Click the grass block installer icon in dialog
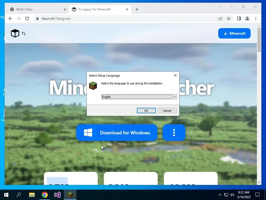The width and height of the screenshot is (266, 200). [x=93, y=85]
